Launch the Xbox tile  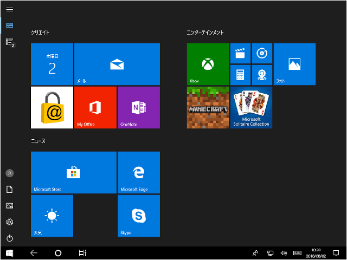tap(208, 64)
